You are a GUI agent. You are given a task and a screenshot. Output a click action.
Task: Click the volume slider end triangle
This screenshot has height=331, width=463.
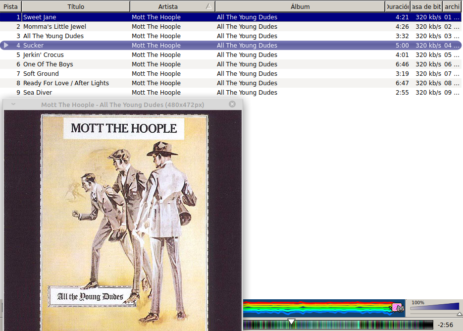tap(460, 314)
